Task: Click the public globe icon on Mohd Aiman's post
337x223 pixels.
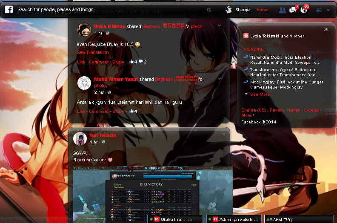Action: tap(109, 92)
